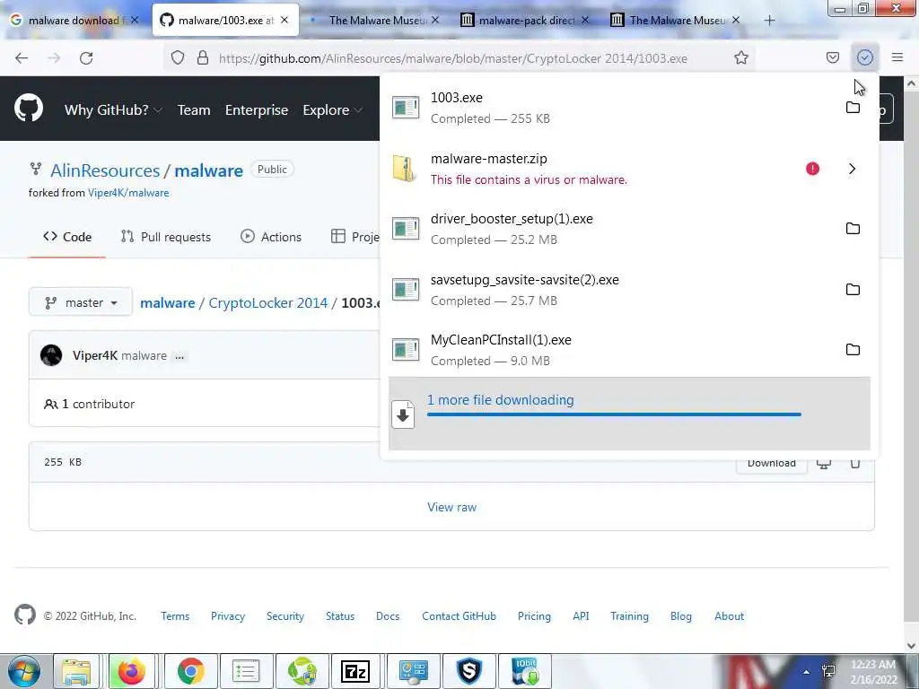Screen dimensions: 919x689
Task: Open the Actions tab
Action: coord(271,237)
